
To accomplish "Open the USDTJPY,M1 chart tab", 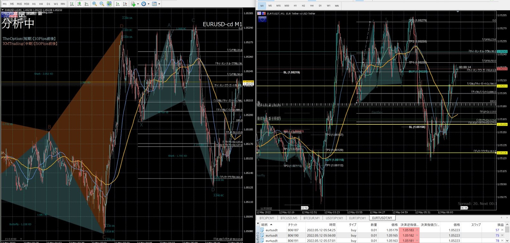I will pos(334,218).
